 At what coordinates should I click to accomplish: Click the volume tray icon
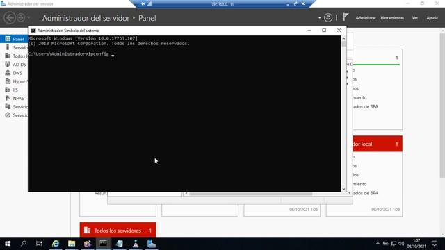[x=401, y=244]
